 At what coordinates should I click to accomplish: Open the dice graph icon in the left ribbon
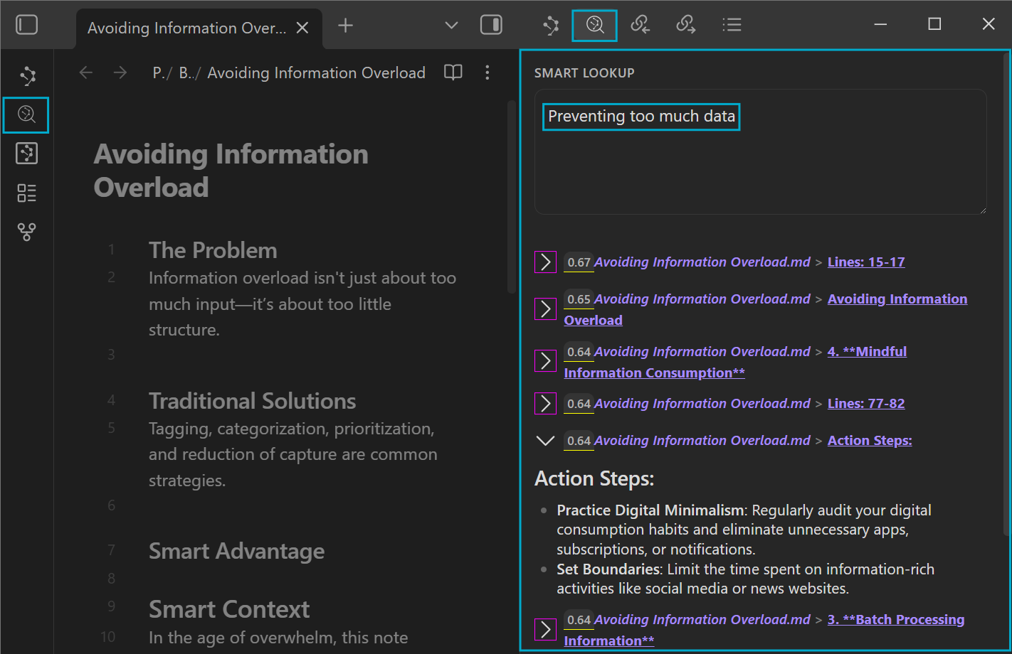(26, 154)
